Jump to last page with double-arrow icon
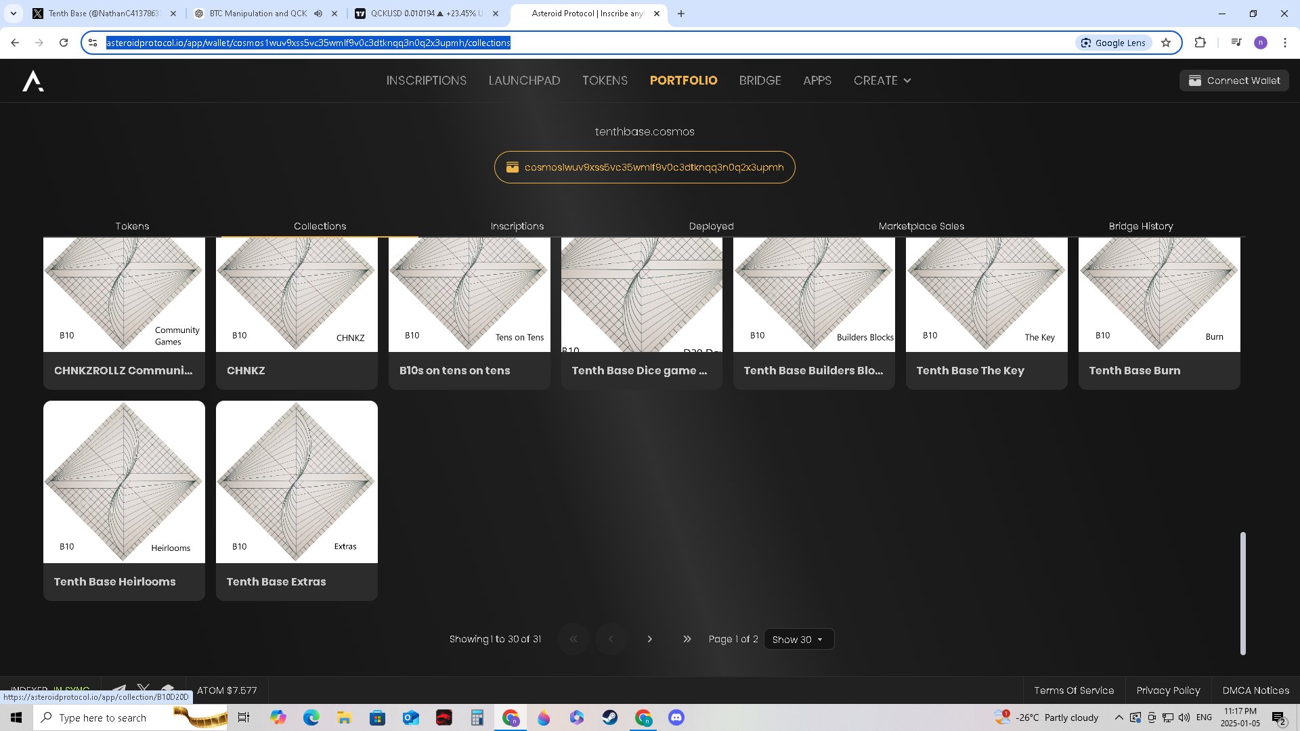 coord(687,639)
